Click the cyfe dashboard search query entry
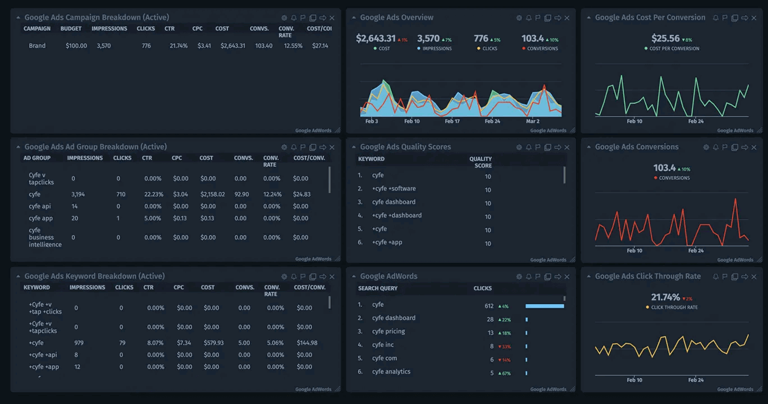The image size is (768, 404). pos(394,318)
